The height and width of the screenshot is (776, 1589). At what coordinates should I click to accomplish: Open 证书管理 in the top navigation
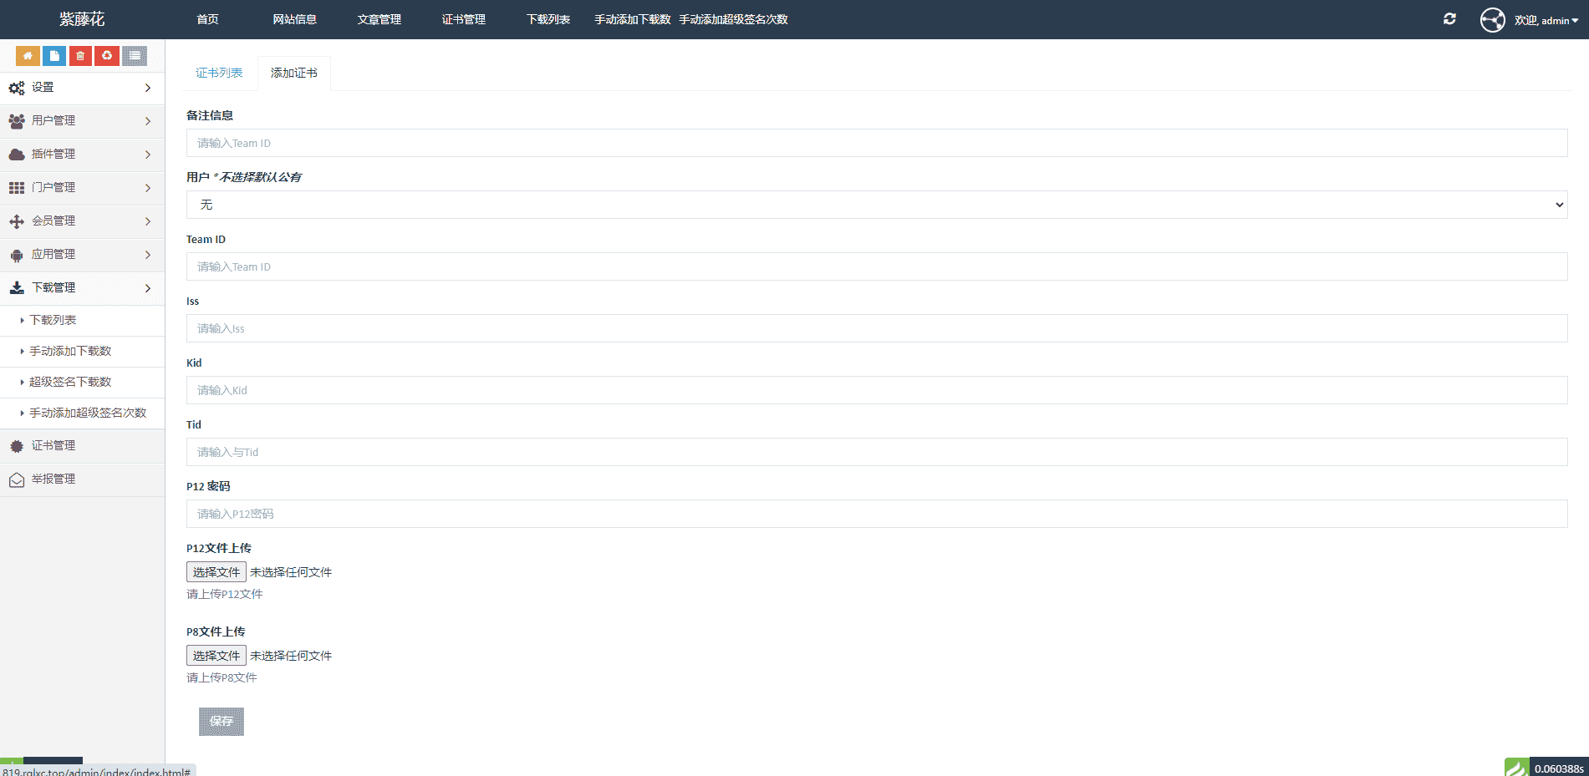pos(464,19)
